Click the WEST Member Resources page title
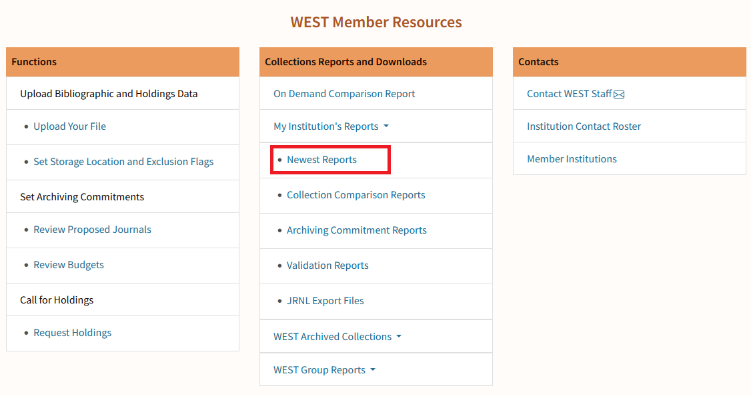751x396 pixels. pos(376,23)
